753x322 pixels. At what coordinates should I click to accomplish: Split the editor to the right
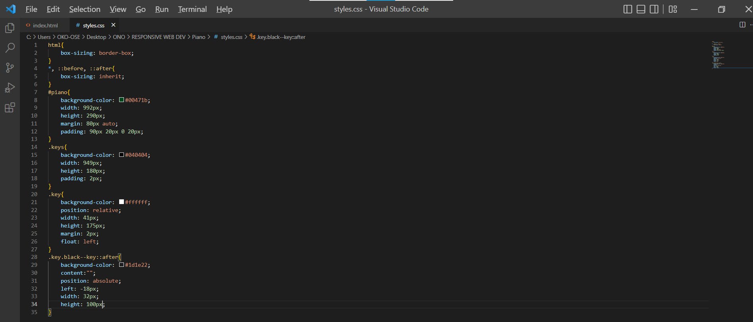pos(742,25)
